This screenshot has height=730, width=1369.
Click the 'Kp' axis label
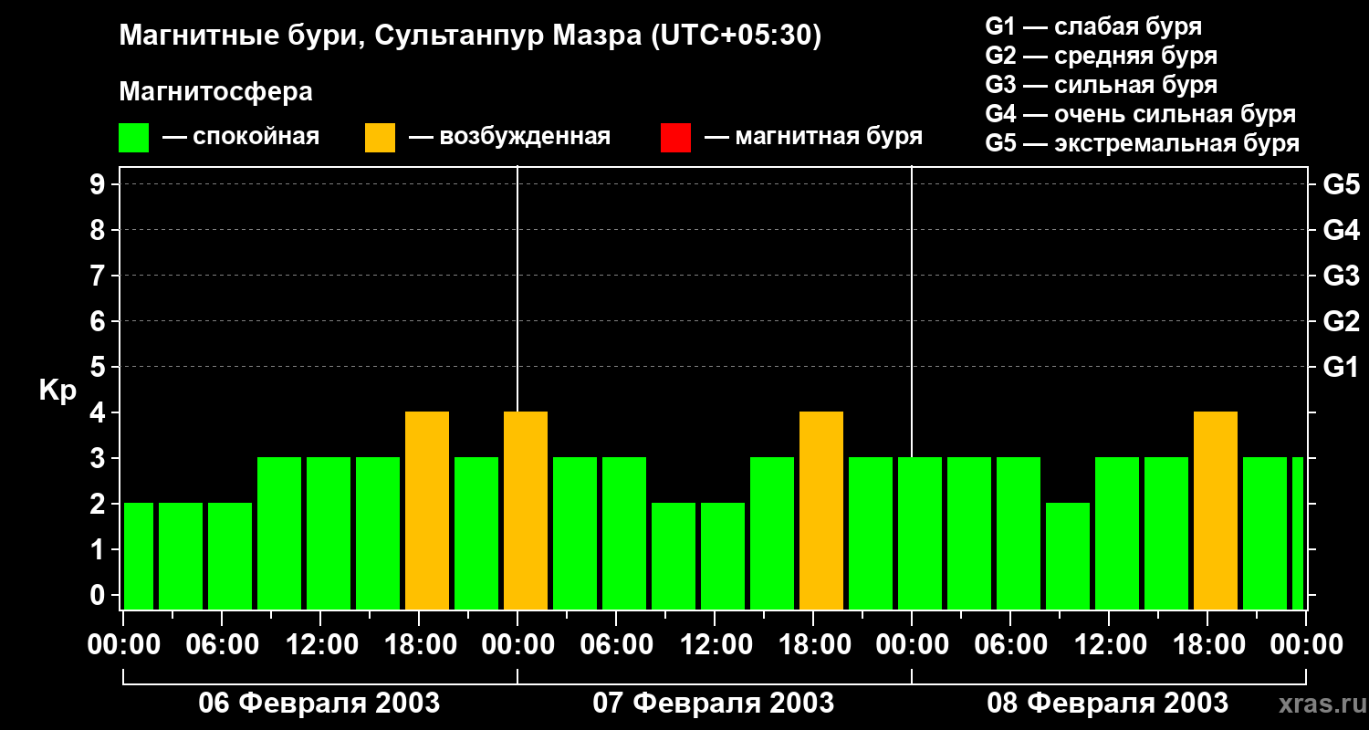point(57,391)
